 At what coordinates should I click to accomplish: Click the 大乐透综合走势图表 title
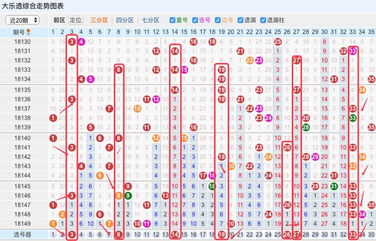(x=33, y=6)
